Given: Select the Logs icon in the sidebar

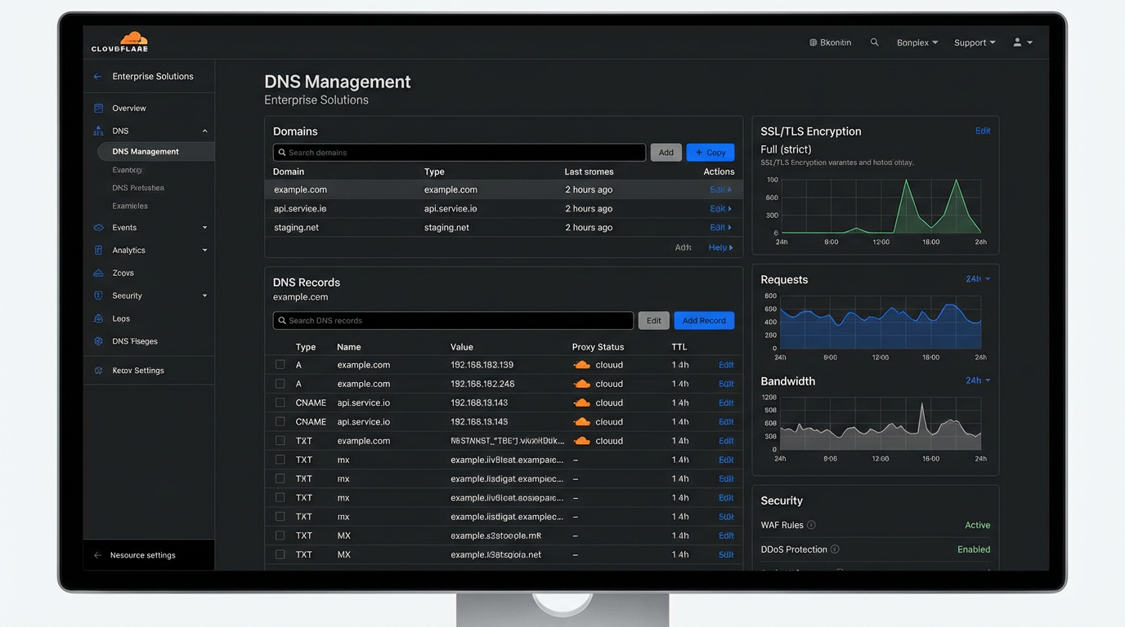Looking at the screenshot, I should pyautogui.click(x=98, y=318).
